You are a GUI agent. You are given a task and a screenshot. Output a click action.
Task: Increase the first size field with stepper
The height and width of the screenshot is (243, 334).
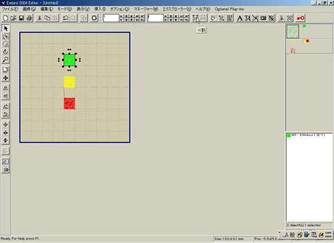[x=121, y=16]
